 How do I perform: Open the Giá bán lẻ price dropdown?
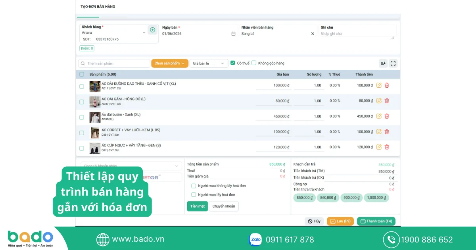pyautogui.click(x=209, y=63)
